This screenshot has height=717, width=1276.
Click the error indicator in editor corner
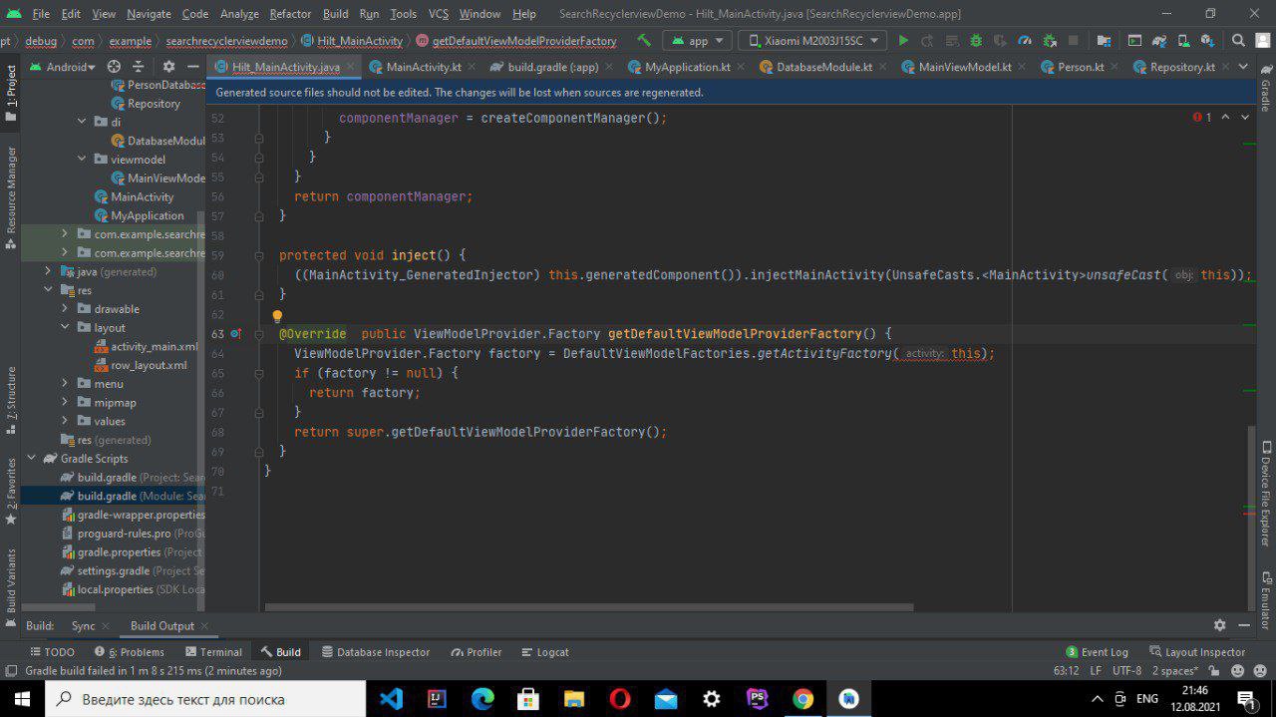point(1202,118)
